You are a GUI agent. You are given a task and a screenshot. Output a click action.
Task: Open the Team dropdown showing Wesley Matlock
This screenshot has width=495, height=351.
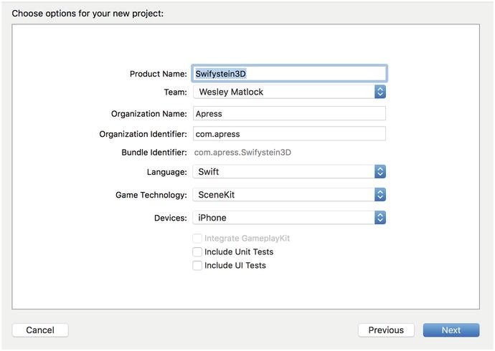click(x=289, y=92)
